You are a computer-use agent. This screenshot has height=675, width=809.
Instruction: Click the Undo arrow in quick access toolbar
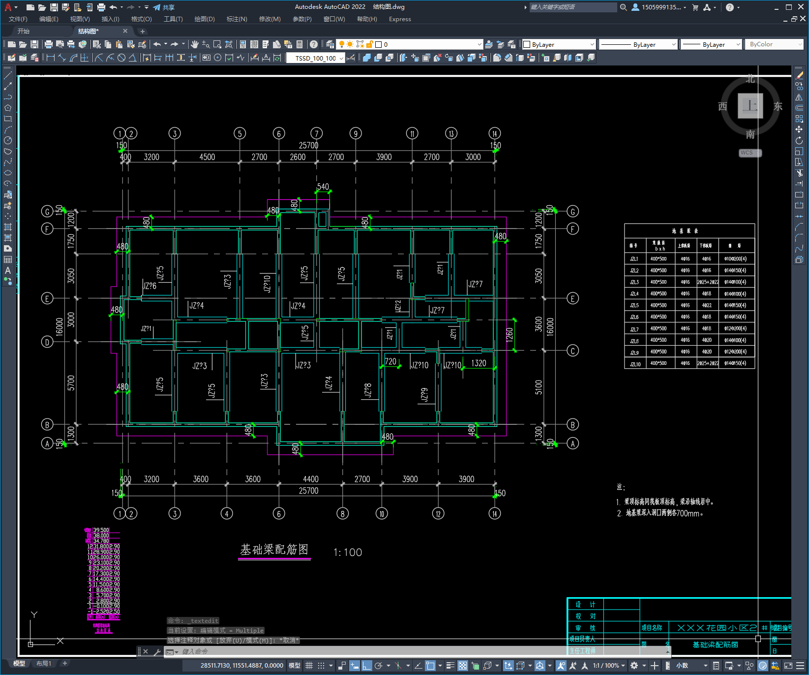tap(114, 7)
